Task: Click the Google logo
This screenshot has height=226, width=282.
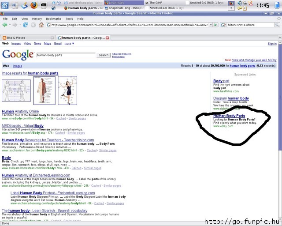Action: point(18,55)
